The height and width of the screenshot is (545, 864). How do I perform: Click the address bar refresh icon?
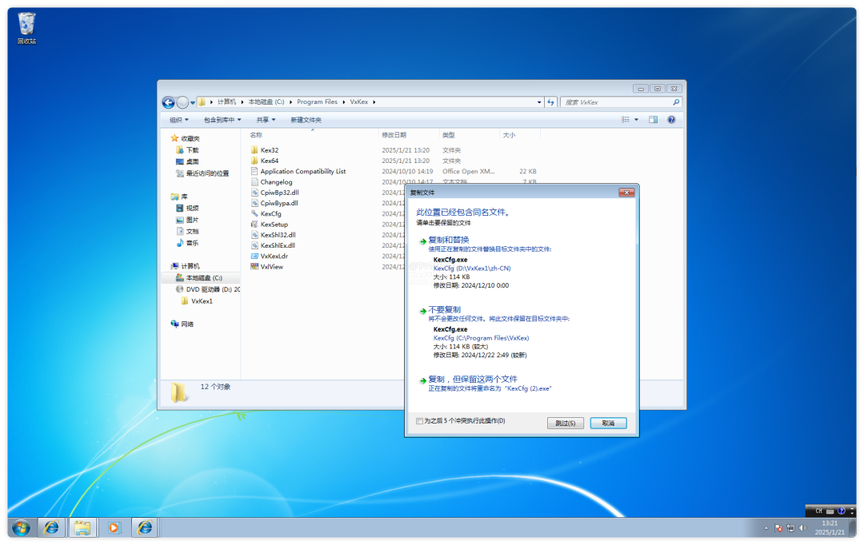(551, 102)
